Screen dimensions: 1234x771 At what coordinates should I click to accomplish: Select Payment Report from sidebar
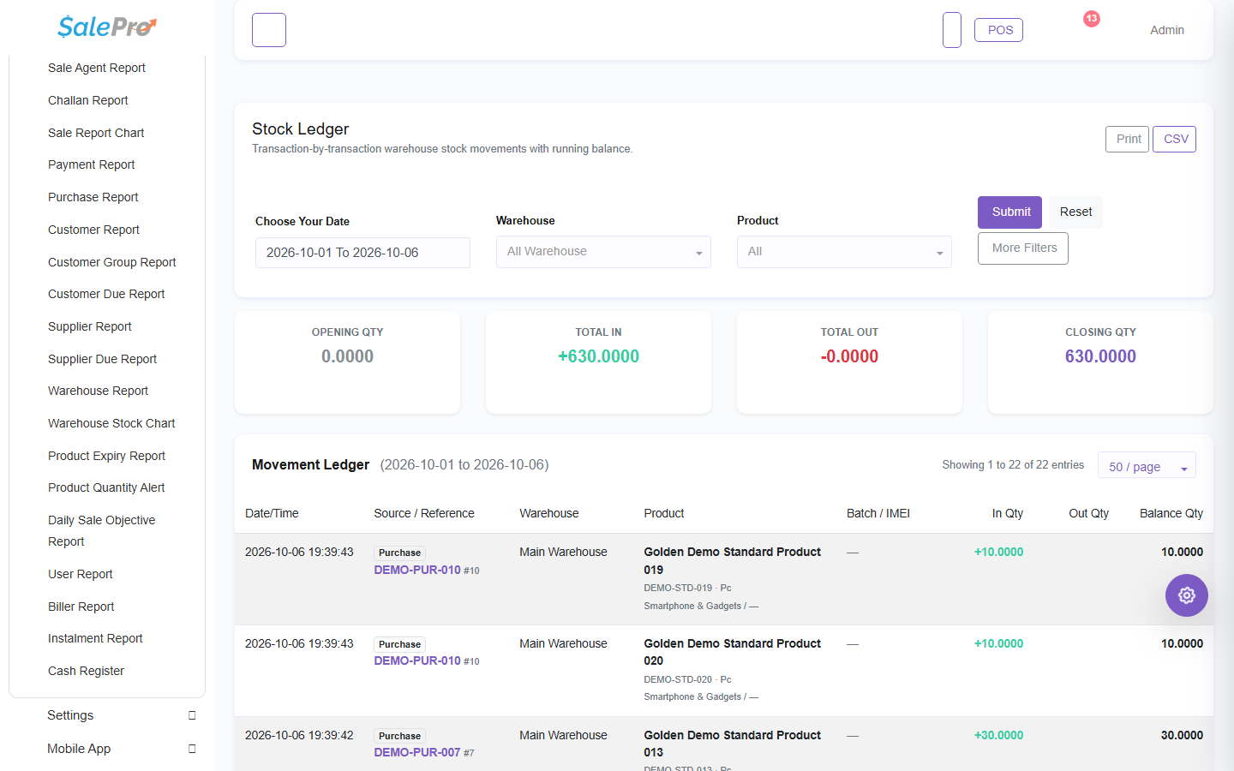[x=92, y=164]
